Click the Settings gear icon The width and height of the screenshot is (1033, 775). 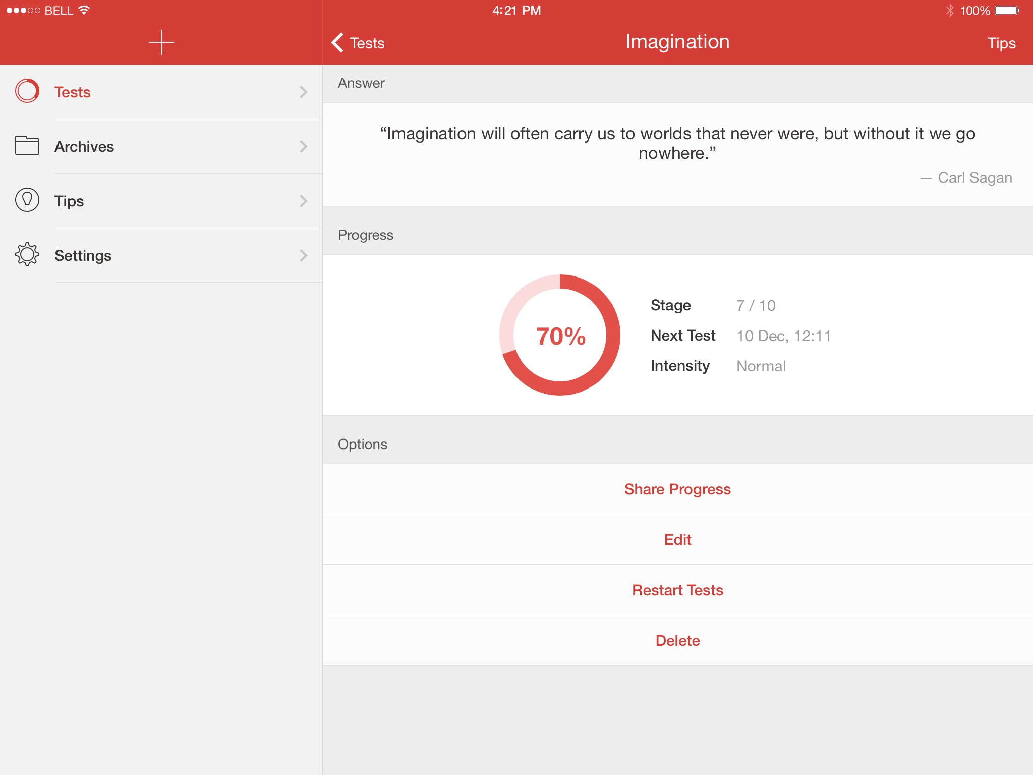point(27,255)
